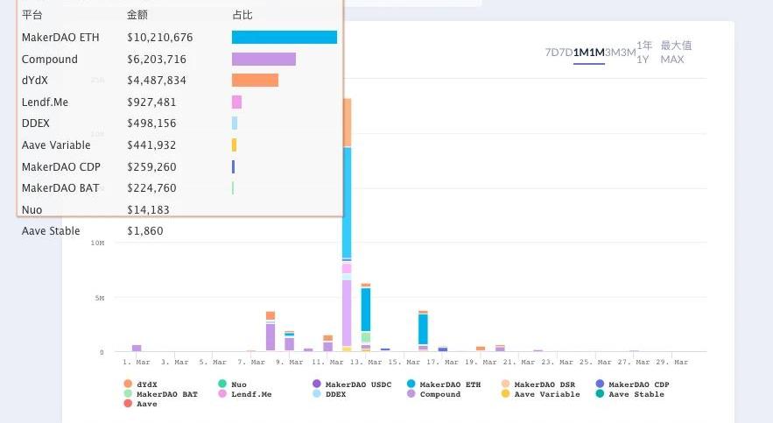The image size is (773, 423).
Task: Toggle the dYdX legend marker
Action: 128,384
